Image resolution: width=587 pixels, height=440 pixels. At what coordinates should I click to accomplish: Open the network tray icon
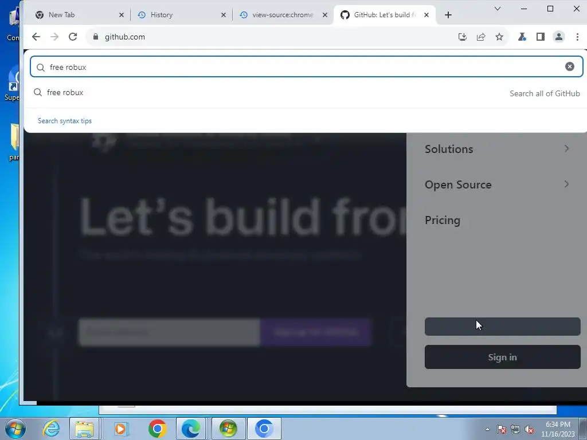coord(515,429)
